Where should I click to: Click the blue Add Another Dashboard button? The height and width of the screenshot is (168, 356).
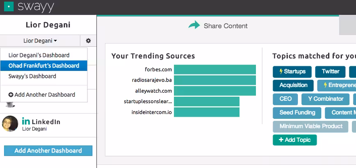point(48,150)
